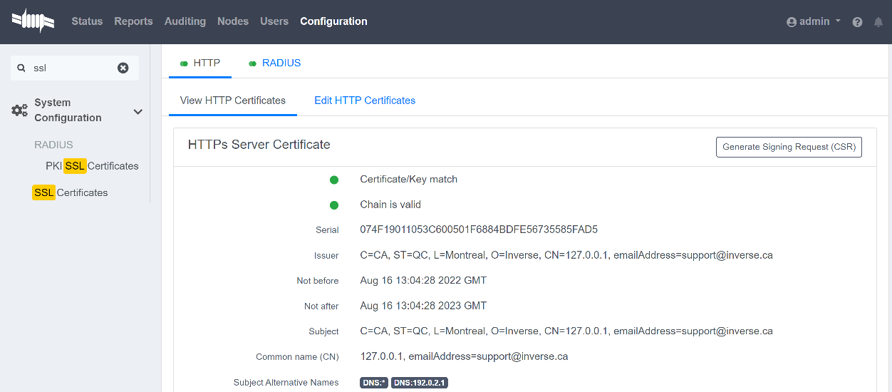Click Generate Signing Request (CSR) button
Viewport: 892px width, 392px height.
tap(789, 147)
